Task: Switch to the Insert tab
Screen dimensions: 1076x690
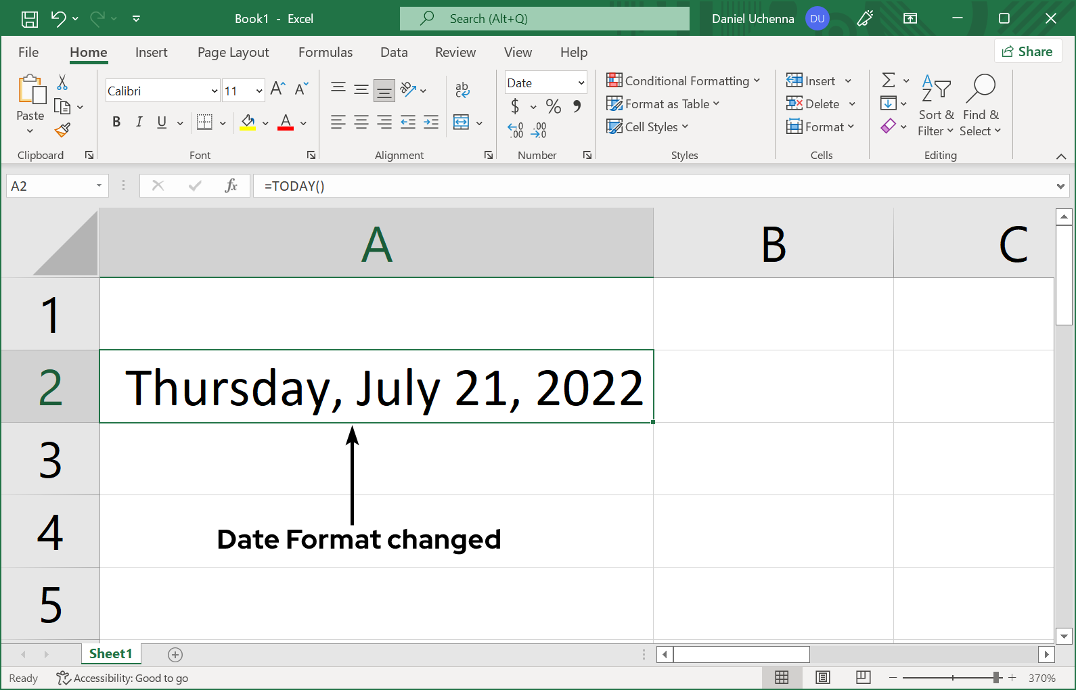Action: (151, 52)
